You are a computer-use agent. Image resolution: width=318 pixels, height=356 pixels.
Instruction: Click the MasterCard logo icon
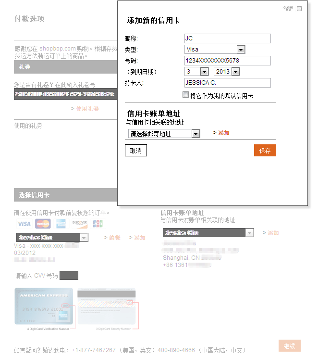43,224
